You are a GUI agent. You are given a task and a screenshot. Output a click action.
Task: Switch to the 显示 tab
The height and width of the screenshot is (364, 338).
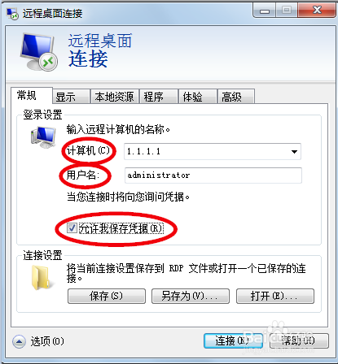pos(71,97)
